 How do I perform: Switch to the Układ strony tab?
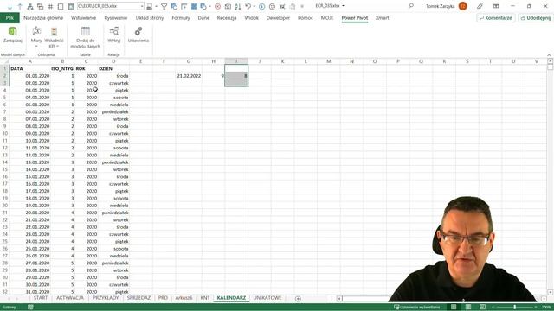pos(150,17)
